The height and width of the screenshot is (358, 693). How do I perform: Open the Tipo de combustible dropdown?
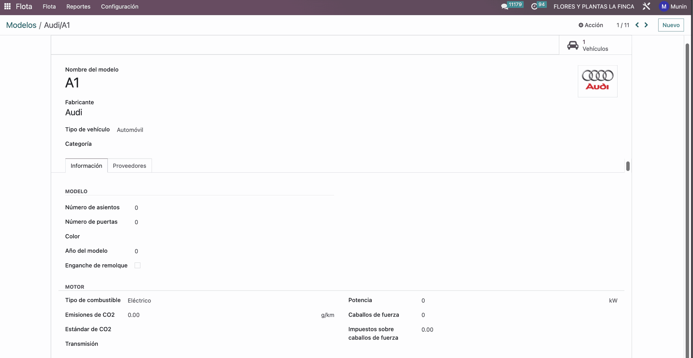(224, 300)
